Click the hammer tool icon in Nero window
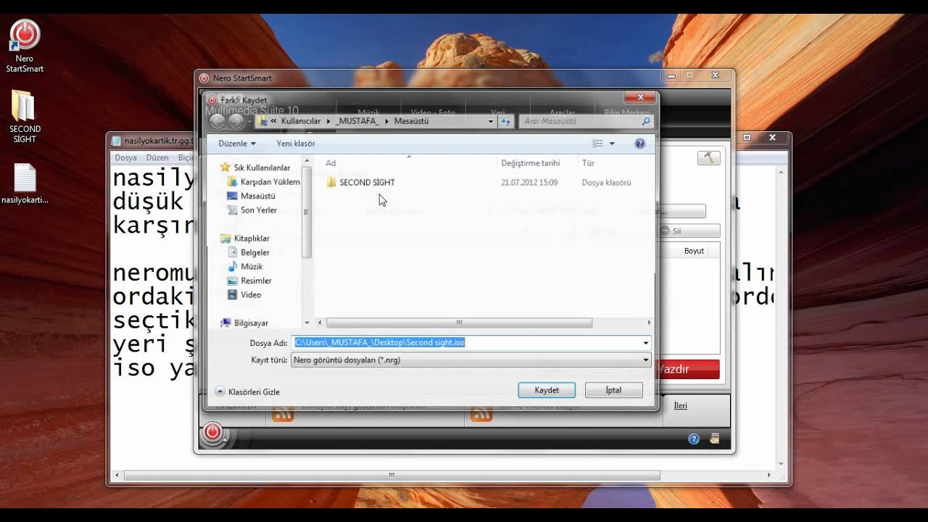The width and height of the screenshot is (928, 522). coord(709,158)
